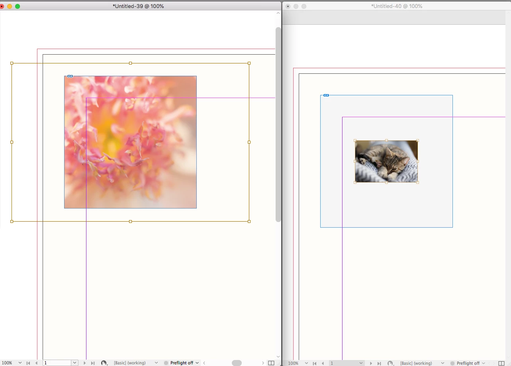
Task: Open zoom level dropdown in Untitled-40
Action: [306, 363]
